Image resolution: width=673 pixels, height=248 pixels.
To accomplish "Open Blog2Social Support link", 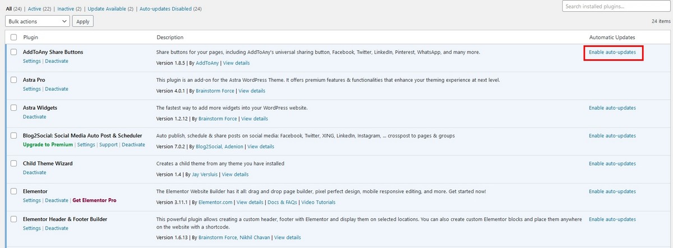I will (x=108, y=144).
